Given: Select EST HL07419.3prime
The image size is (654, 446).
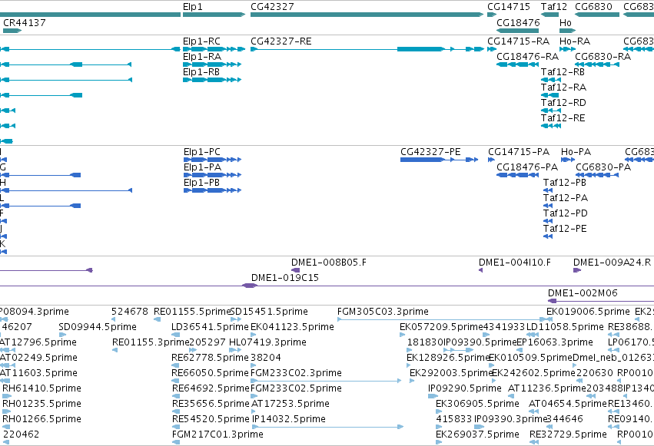Looking at the screenshot, I should (235, 350).
